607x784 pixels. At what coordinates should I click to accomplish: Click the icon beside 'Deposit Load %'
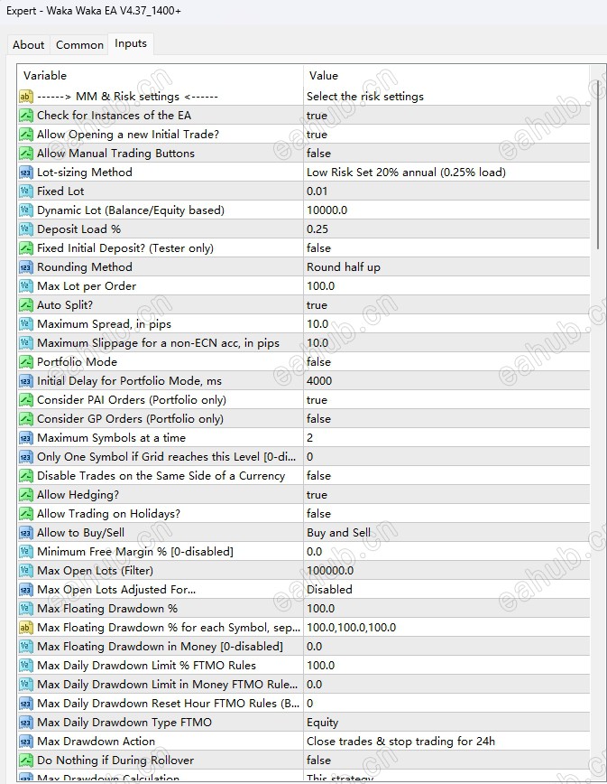click(26, 229)
